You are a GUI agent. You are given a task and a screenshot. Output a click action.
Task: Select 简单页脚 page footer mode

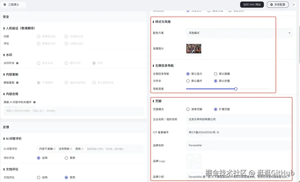pyautogui.click(x=188, y=109)
